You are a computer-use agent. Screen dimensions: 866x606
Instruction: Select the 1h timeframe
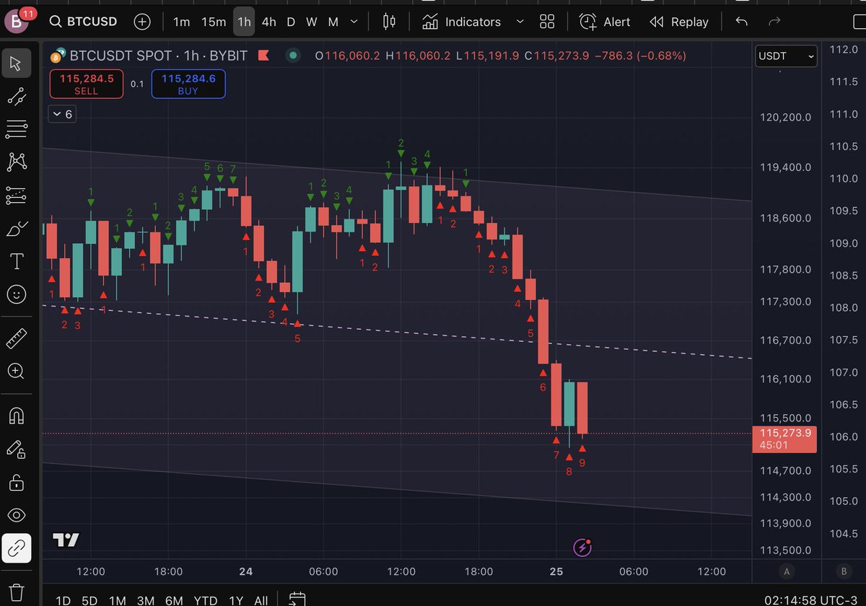point(244,22)
